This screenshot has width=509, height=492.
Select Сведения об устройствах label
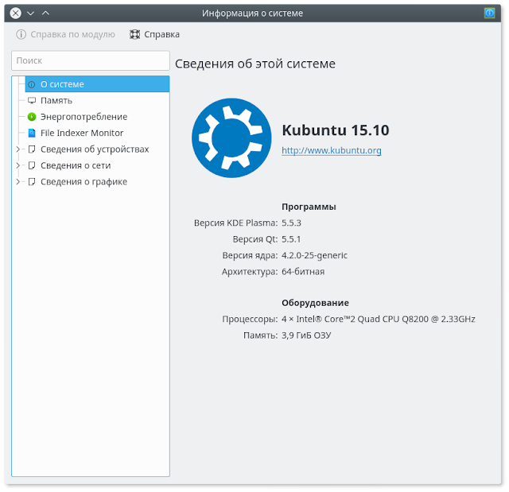(x=95, y=149)
